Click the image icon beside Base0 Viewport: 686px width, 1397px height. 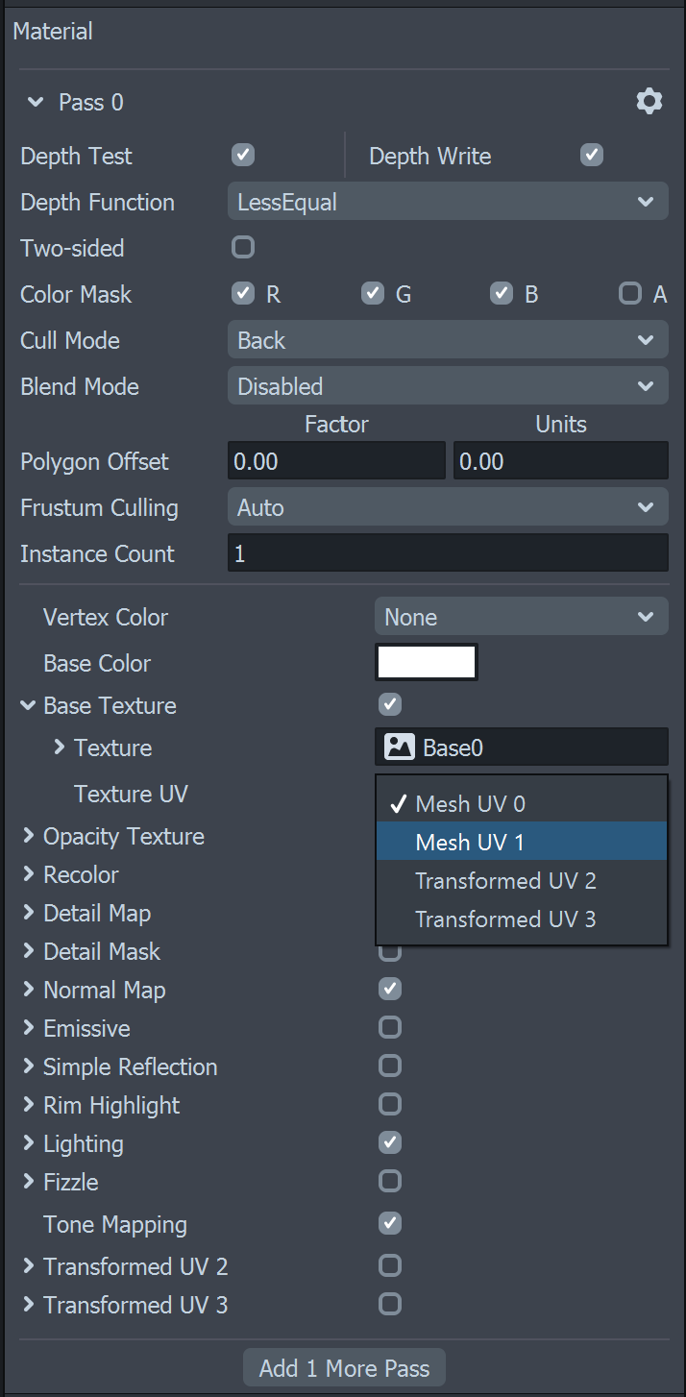tap(399, 748)
